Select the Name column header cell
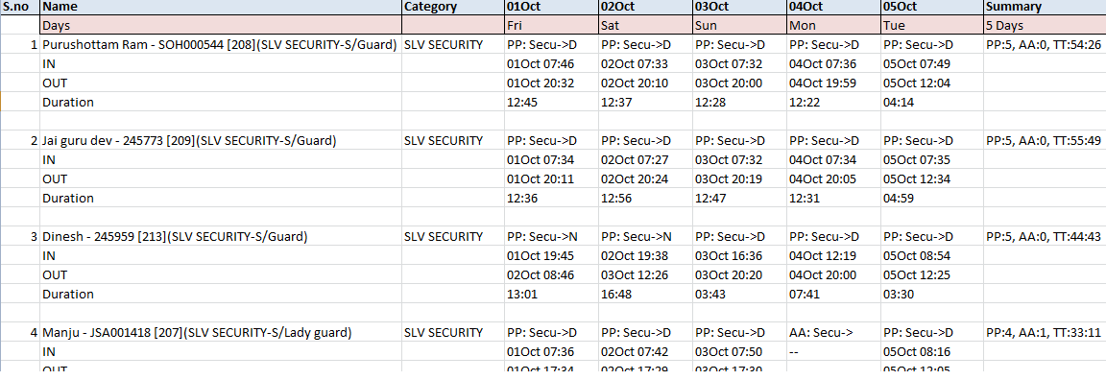Image resolution: width=1106 pixels, height=380 pixels. click(221, 7)
